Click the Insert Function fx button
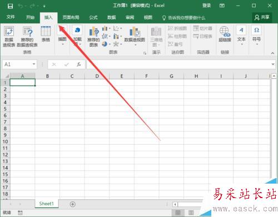The width and height of the screenshot is (278, 217). point(79,65)
